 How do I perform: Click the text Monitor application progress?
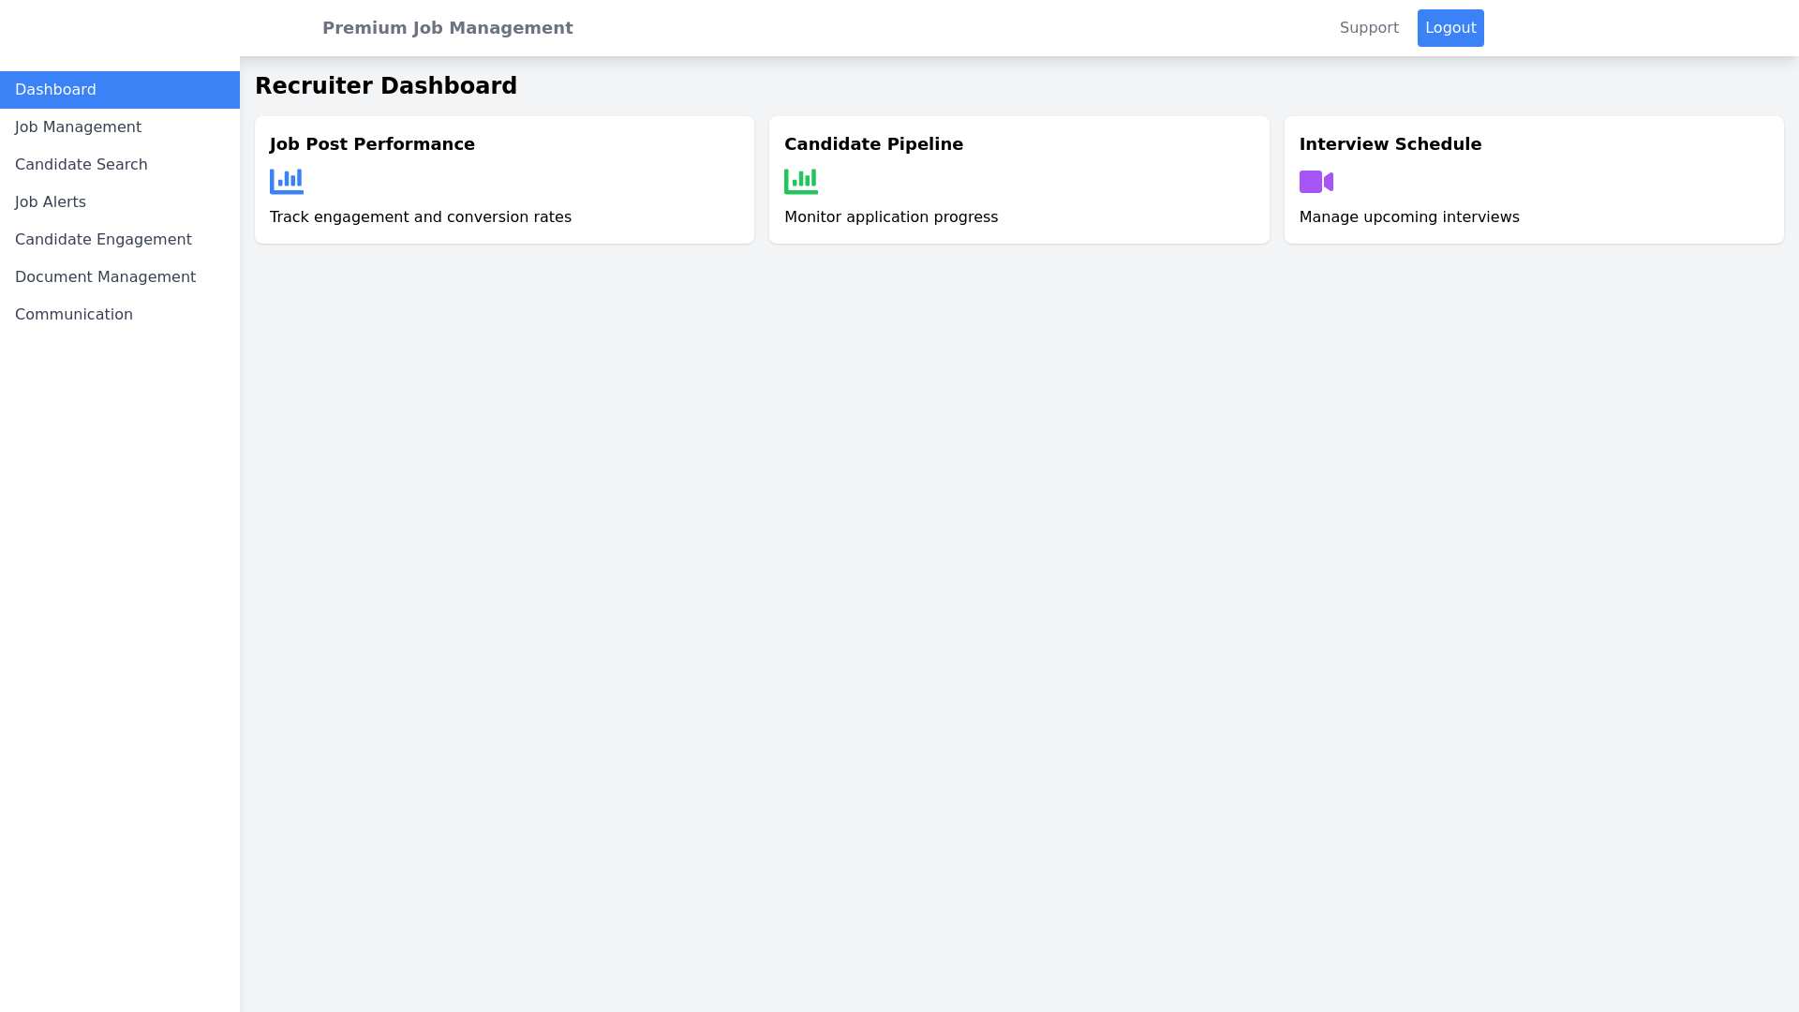point(890,216)
